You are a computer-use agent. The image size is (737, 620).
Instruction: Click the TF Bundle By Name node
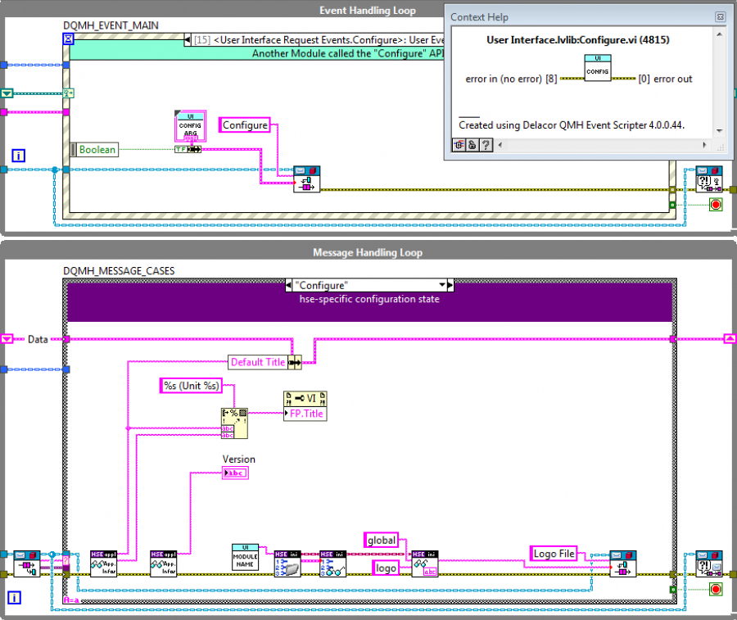click(188, 150)
